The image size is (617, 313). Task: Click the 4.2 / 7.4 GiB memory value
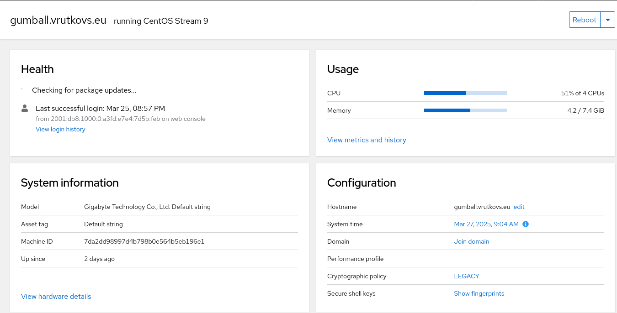(585, 110)
